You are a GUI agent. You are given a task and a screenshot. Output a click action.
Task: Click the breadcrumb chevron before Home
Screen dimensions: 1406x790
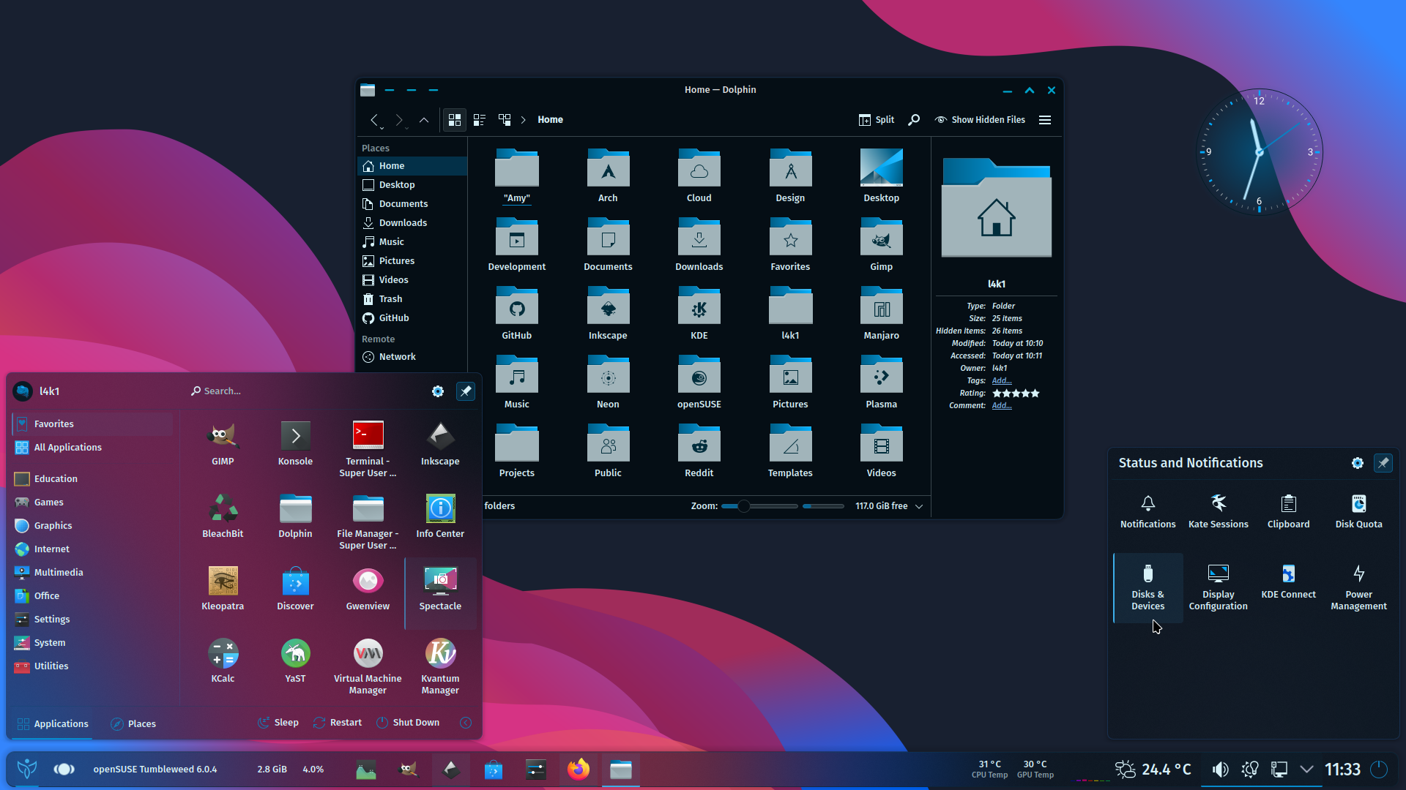(524, 119)
